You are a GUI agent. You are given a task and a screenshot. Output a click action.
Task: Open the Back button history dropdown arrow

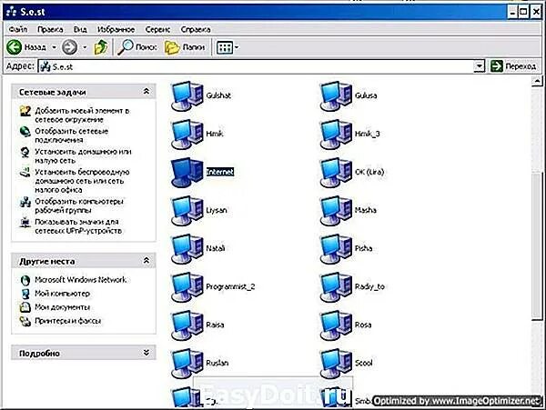pos(54,47)
